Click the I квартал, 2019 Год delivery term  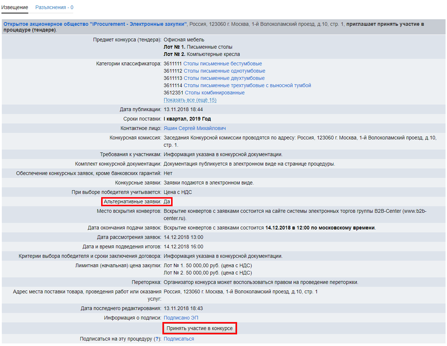[187, 119]
